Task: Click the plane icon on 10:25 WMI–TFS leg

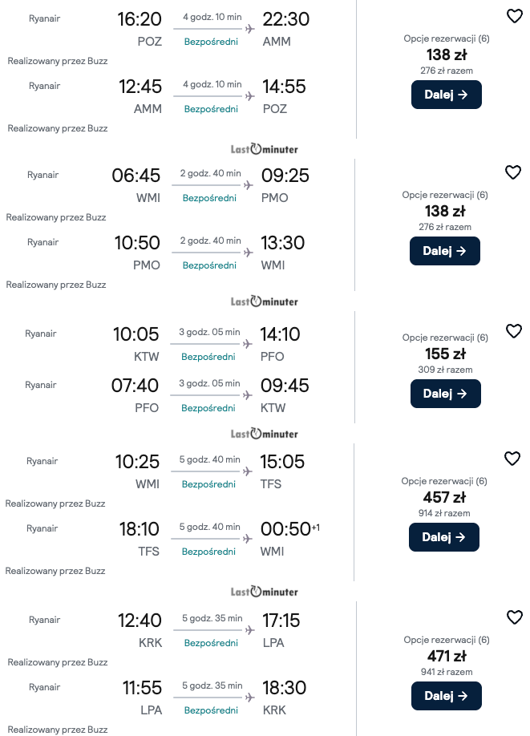Action: click(247, 472)
